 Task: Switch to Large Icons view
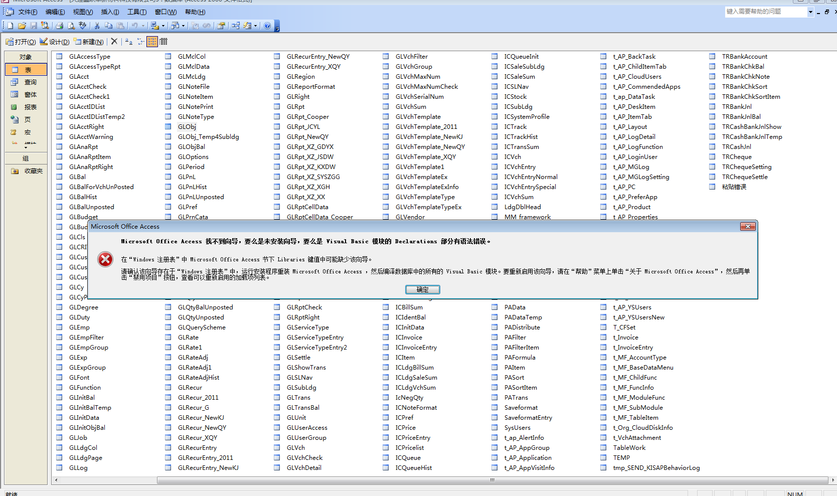click(128, 42)
